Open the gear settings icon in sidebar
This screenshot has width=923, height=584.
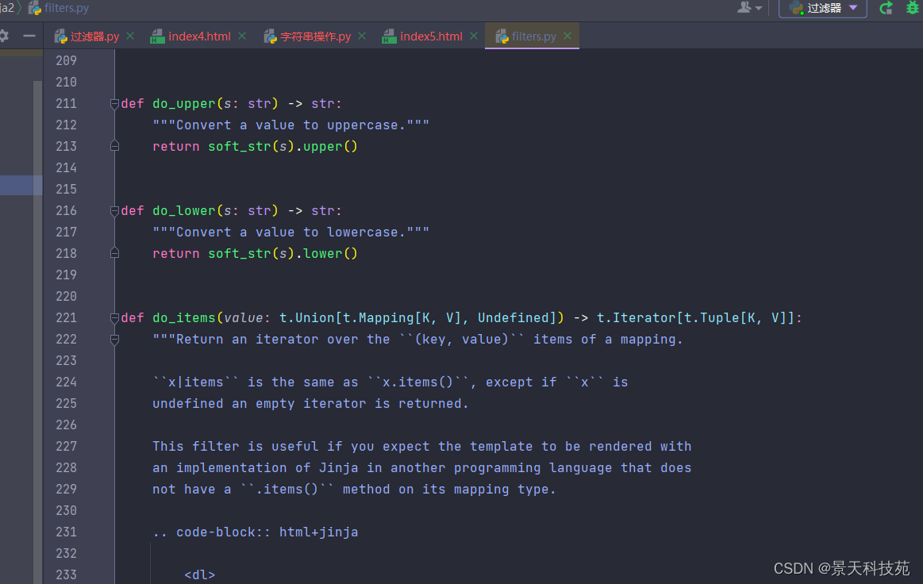[x=4, y=36]
